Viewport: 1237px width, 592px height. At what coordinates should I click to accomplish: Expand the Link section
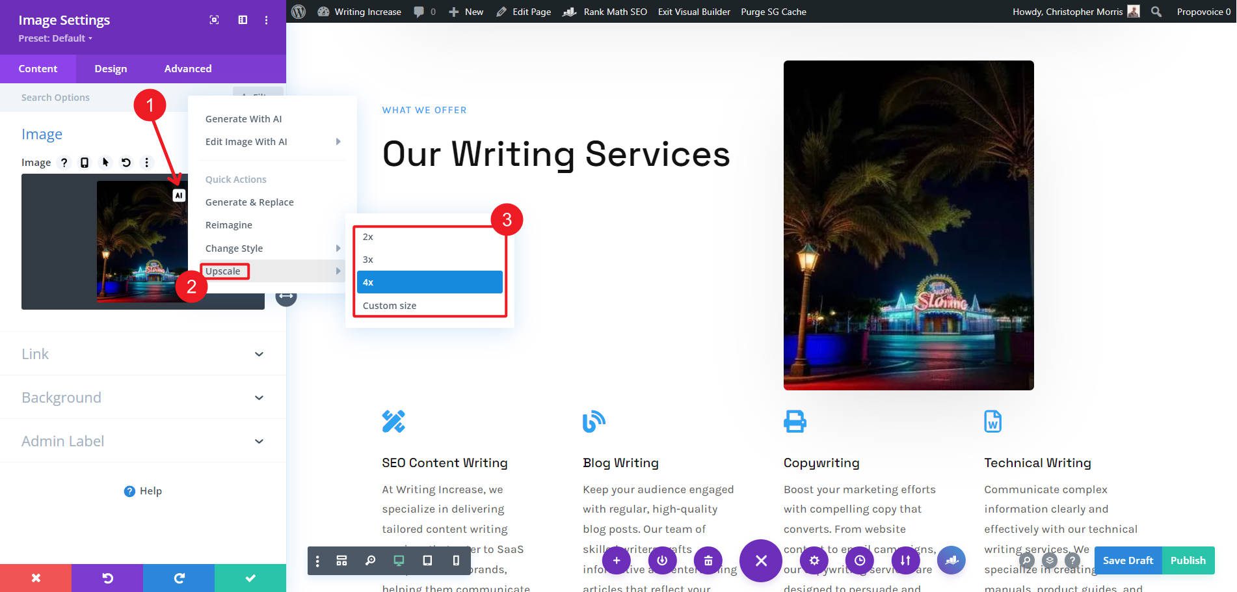[x=142, y=353]
